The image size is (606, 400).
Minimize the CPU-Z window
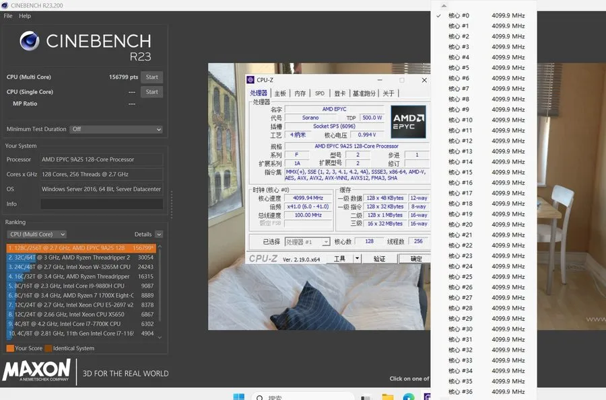click(x=380, y=80)
